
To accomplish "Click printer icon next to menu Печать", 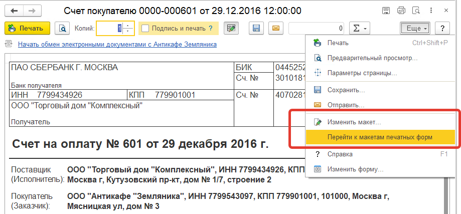I will click(x=318, y=43).
